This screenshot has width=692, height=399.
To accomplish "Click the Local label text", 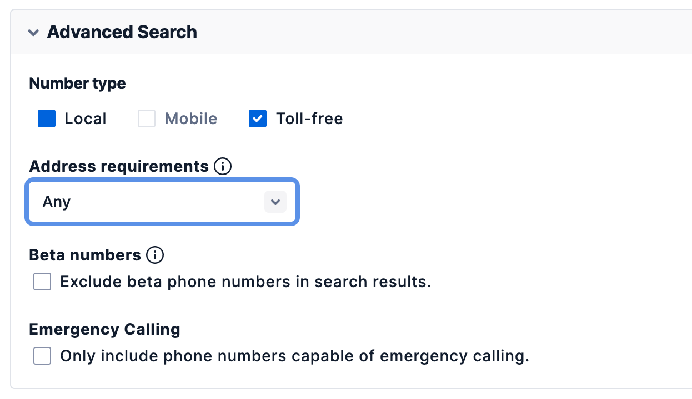I will tap(86, 119).
